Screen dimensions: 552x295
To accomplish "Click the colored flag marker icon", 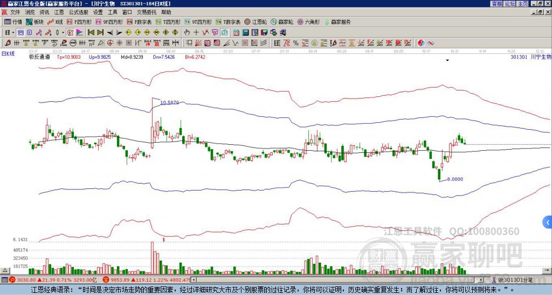I will [x=80, y=32].
